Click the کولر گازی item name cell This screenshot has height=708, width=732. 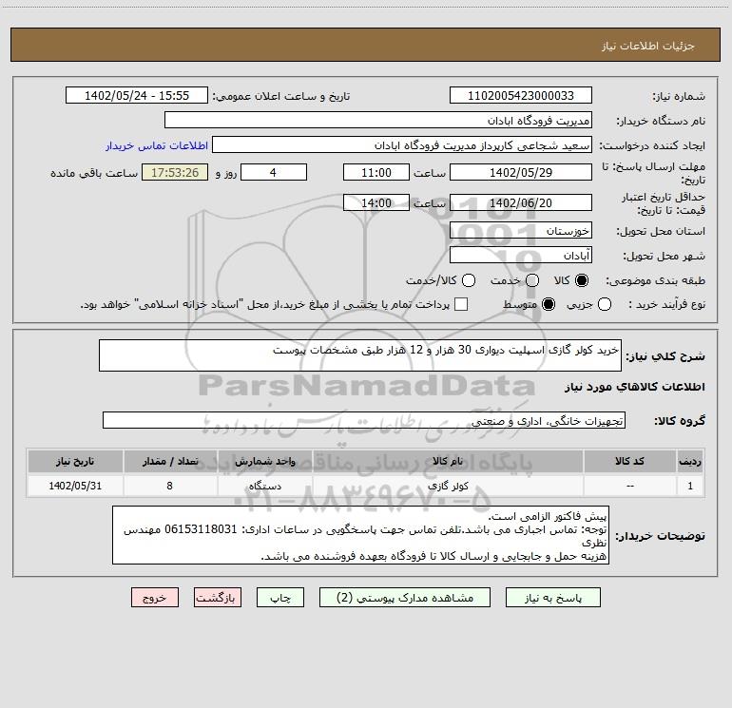tap(448, 486)
